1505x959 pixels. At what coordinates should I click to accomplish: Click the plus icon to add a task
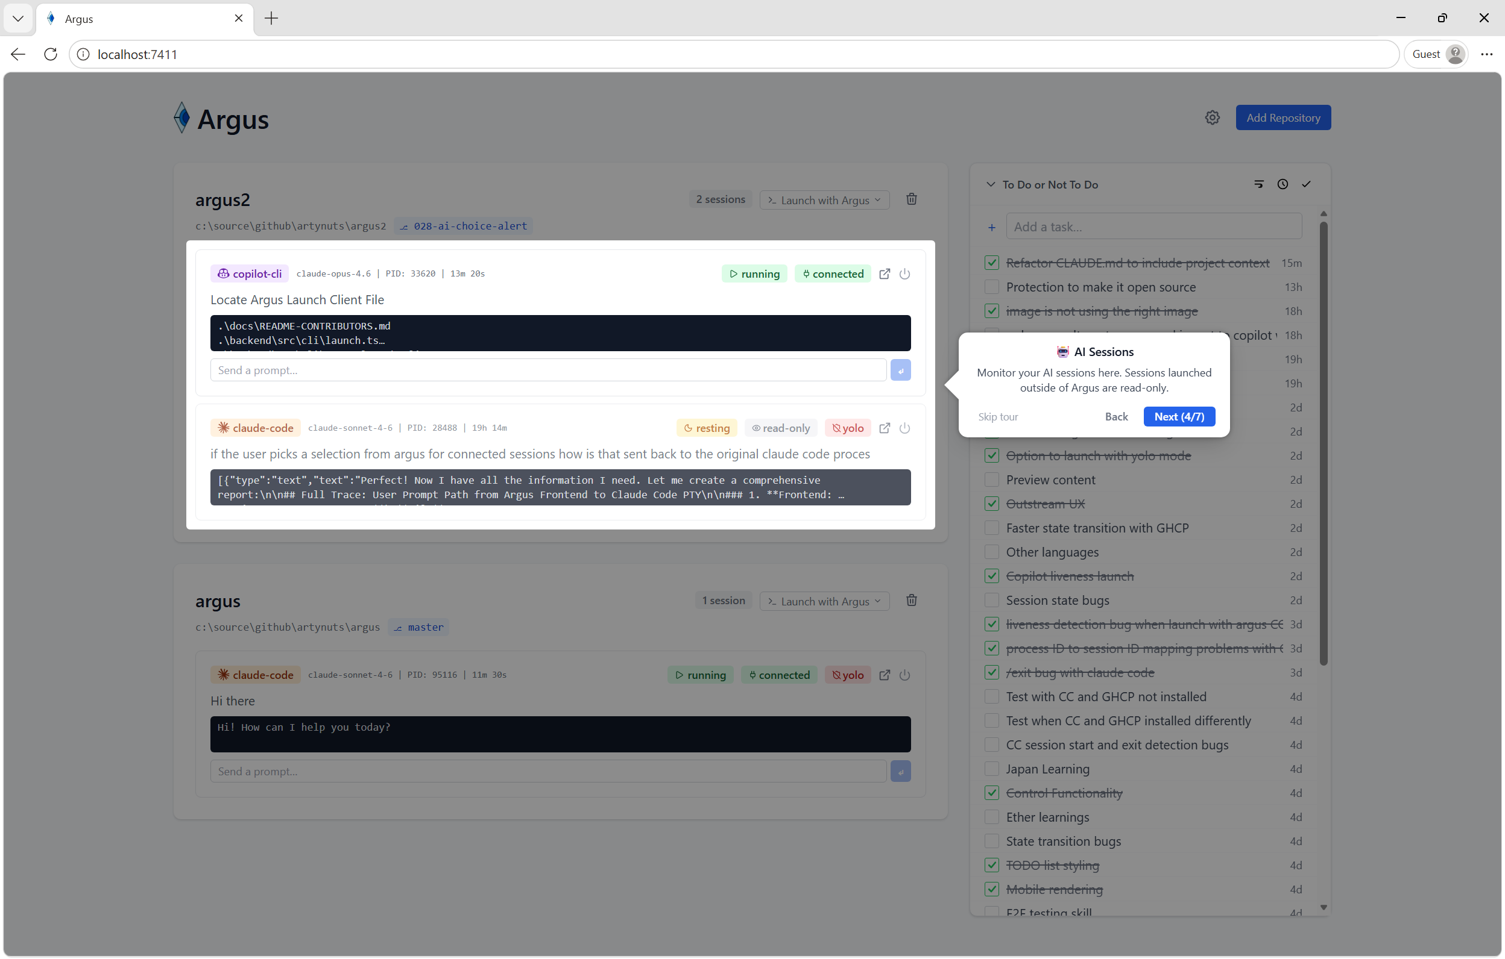coord(991,226)
